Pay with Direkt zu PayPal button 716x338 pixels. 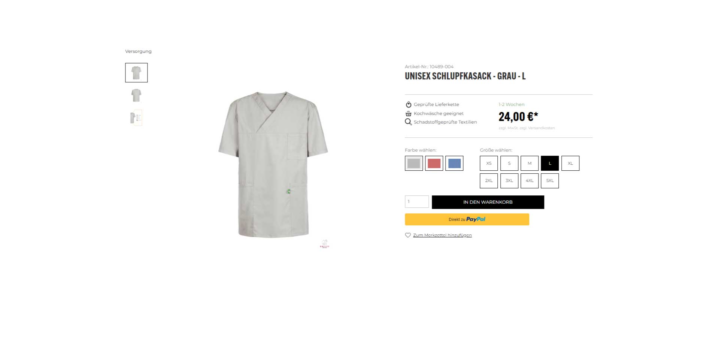click(x=467, y=219)
